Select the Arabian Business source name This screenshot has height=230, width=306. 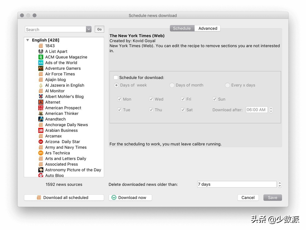click(61, 131)
